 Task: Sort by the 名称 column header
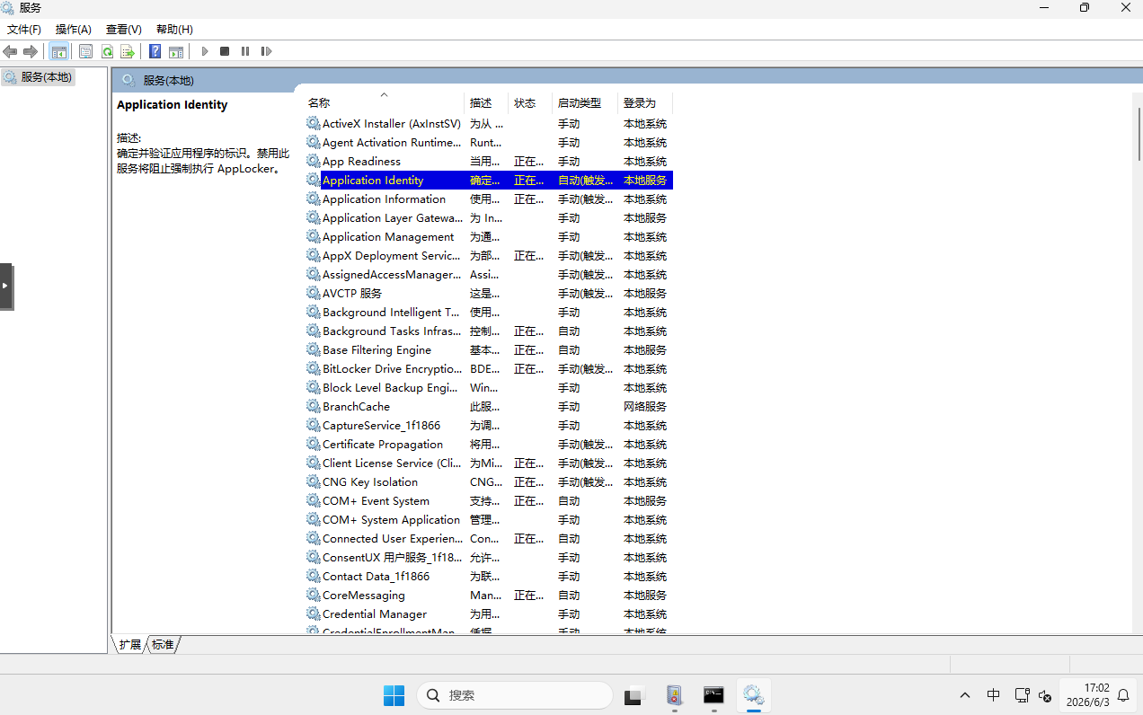[384, 103]
